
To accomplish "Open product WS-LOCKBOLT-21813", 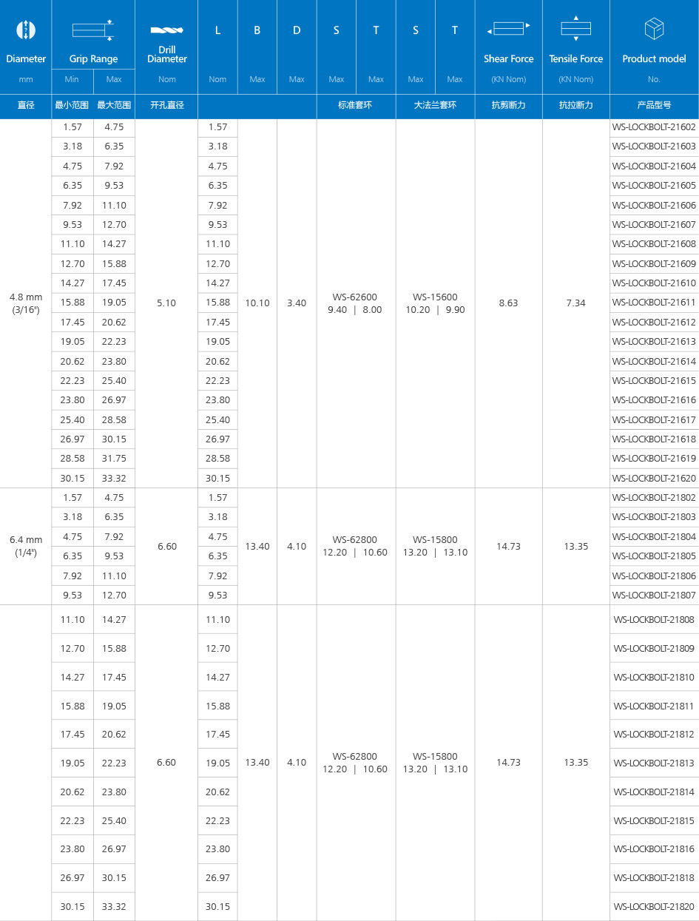I will point(654,763).
